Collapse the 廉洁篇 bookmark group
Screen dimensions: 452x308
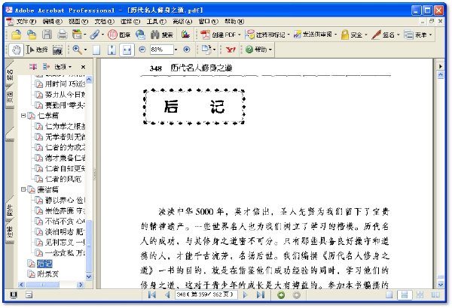(23, 189)
